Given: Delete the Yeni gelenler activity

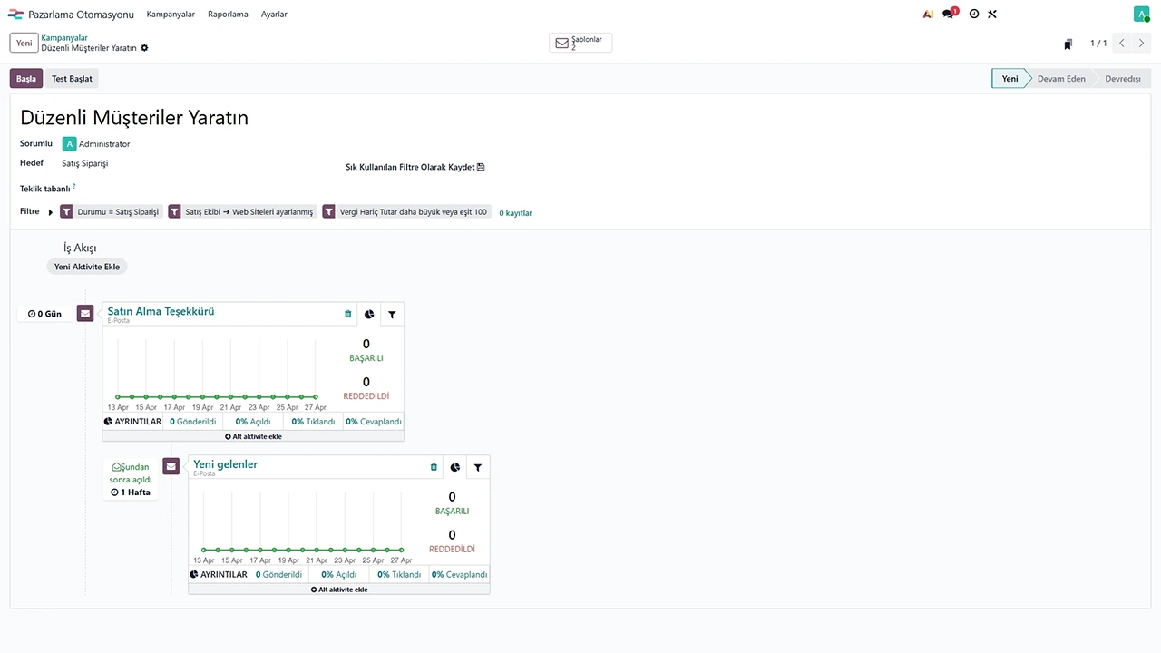Looking at the screenshot, I should pyautogui.click(x=434, y=467).
